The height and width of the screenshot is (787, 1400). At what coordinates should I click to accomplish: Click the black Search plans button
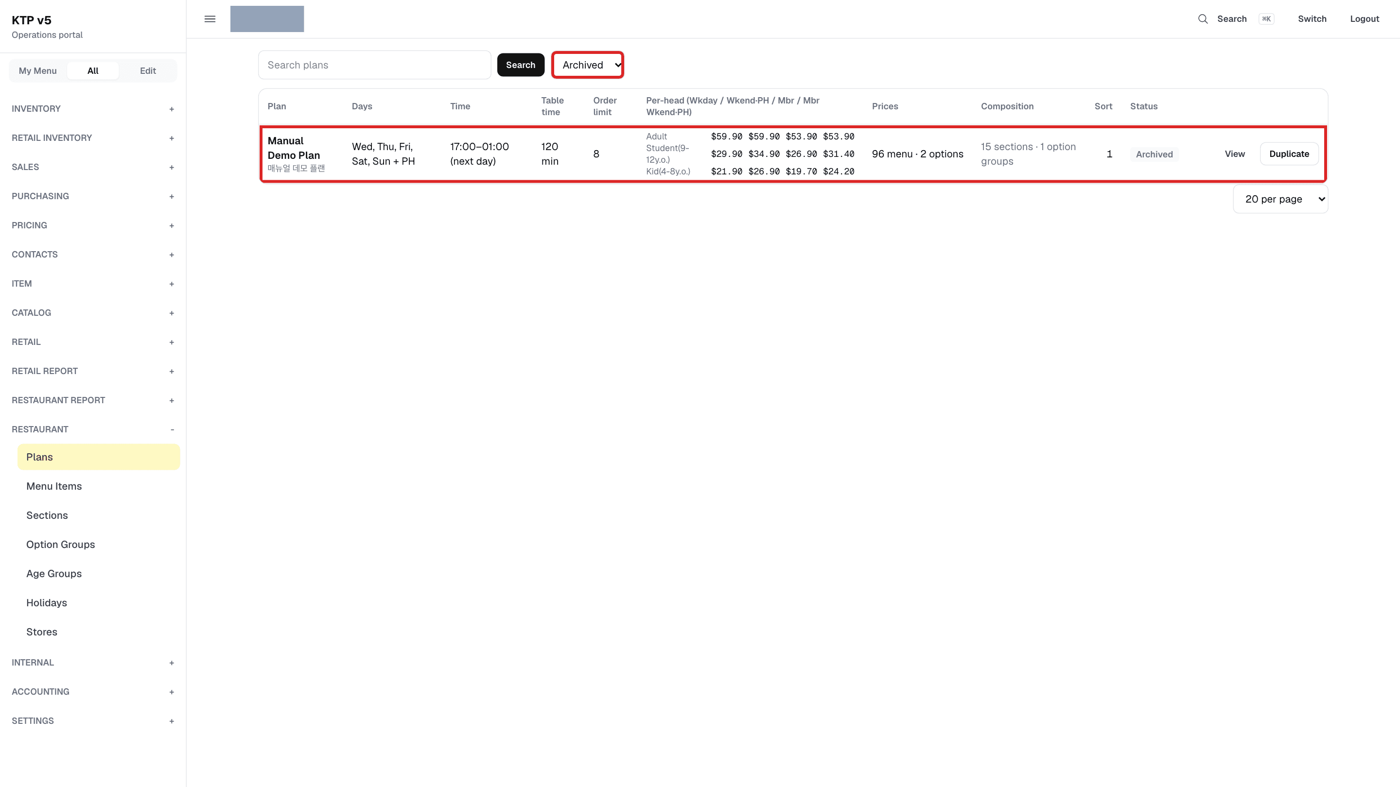click(x=521, y=65)
